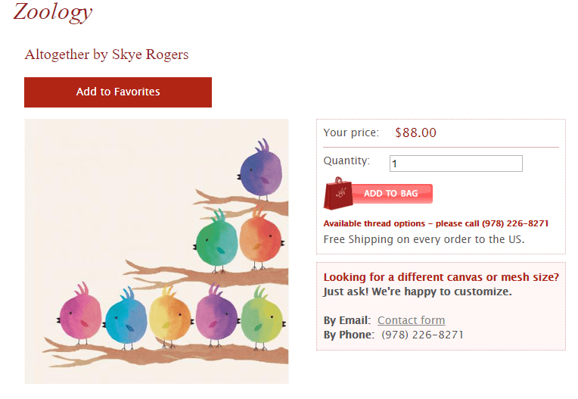Click the yellow bird on the bottom branch
Image resolution: width=578 pixels, height=399 pixels.
pos(169,316)
